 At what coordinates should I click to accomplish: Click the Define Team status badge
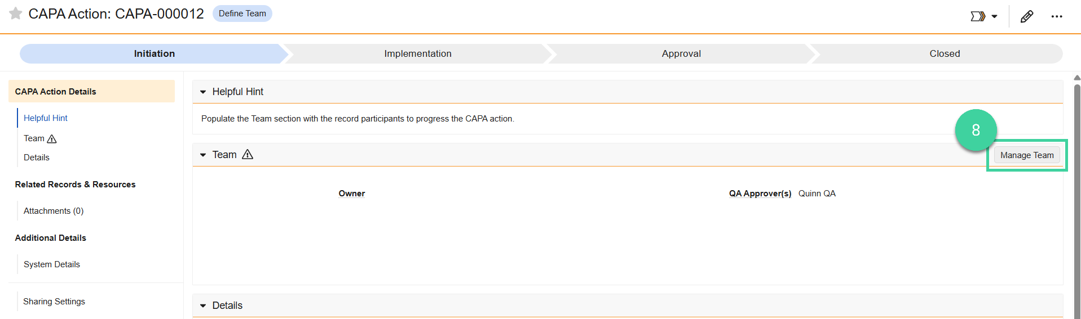pyautogui.click(x=242, y=14)
